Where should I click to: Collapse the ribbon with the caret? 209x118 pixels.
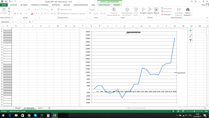[x=207, y=17]
